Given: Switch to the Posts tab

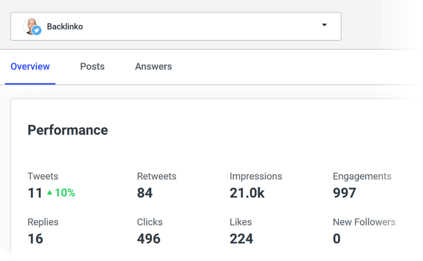Looking at the screenshot, I should coord(92,66).
